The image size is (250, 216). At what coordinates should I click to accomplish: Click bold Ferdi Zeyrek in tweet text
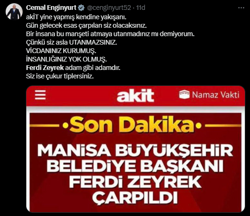pyautogui.click(x=45, y=68)
